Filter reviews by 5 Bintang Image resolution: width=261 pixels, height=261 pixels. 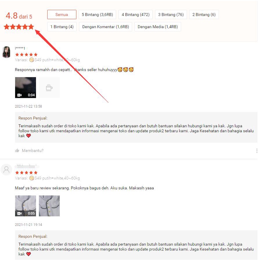coord(97,15)
